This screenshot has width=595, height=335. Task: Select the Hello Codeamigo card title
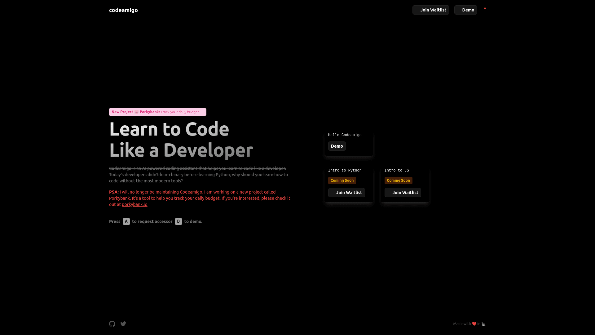345,135
